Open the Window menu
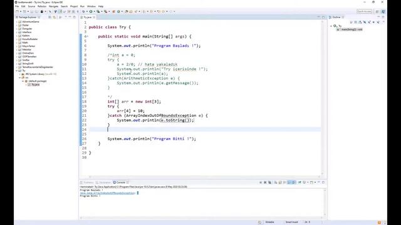 tap(91, 6)
